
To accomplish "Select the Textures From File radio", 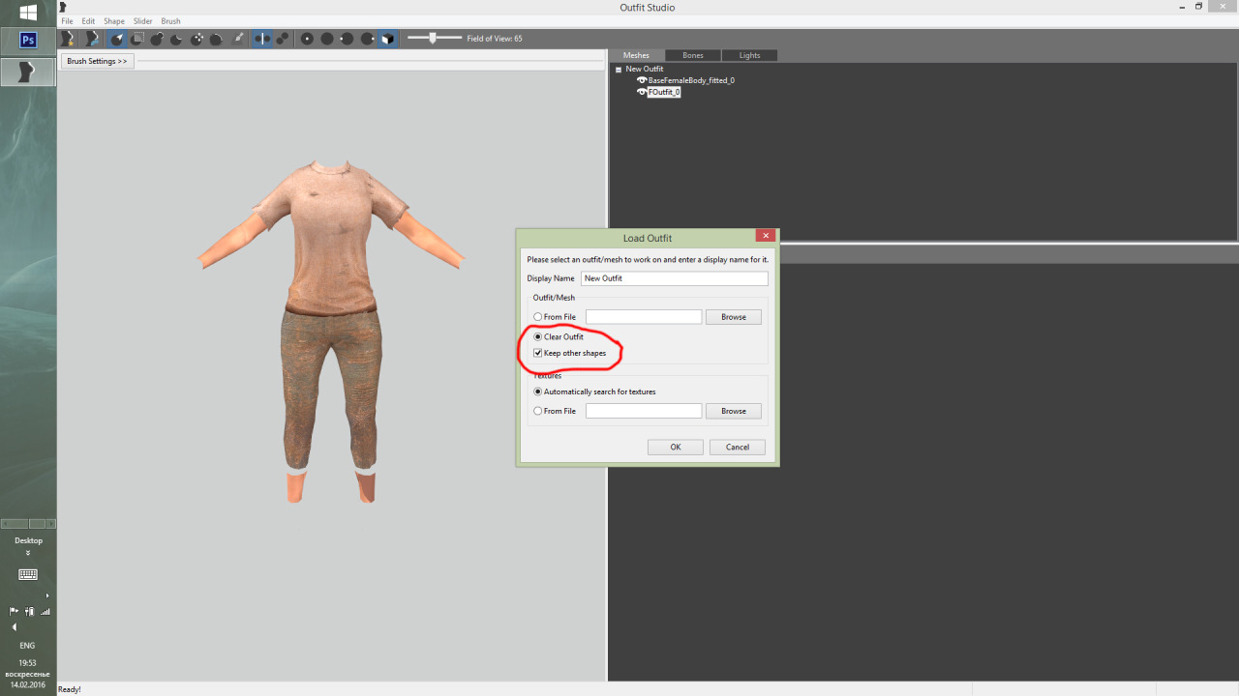I will pyautogui.click(x=537, y=411).
